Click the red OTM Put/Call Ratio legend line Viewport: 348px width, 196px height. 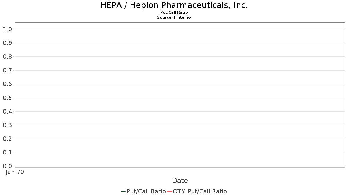tap(170, 191)
